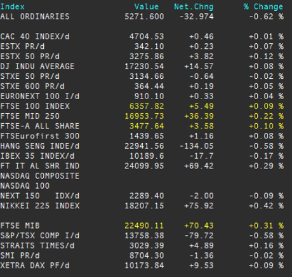Click the net change +14.57
Screen dimensions: 292x277
click(199, 66)
